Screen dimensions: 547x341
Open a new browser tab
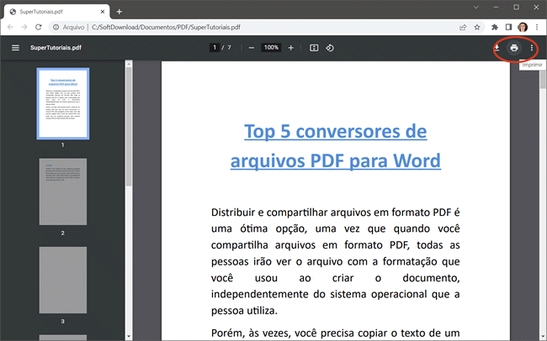click(119, 11)
